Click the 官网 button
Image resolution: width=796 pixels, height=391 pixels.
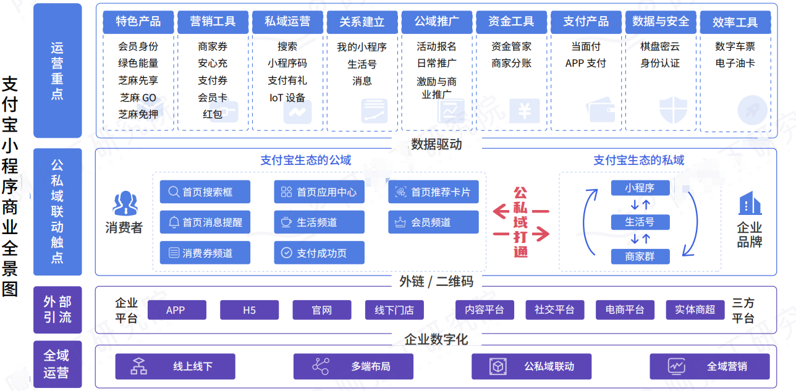click(x=322, y=310)
